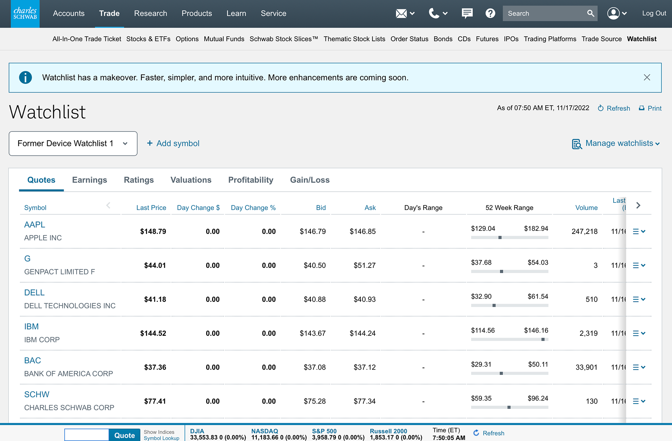Open the Learn menu
The image size is (672, 441).
pos(236,14)
